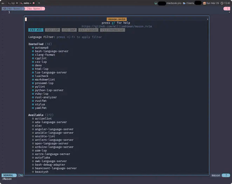232x184 pixels.
Task: Select available package ansible-lint
Action: [x=45, y=136]
